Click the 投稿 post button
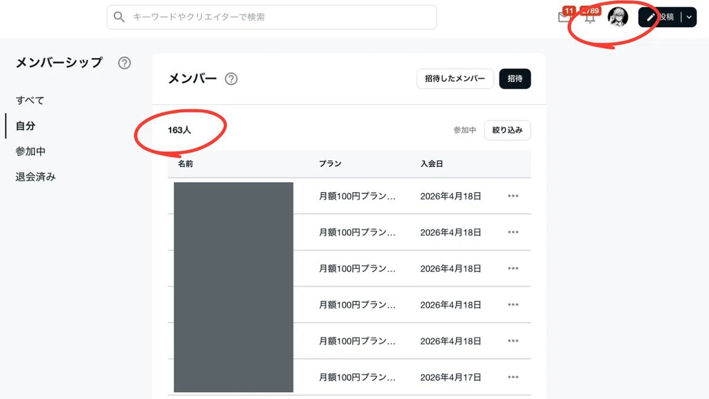 (660, 17)
